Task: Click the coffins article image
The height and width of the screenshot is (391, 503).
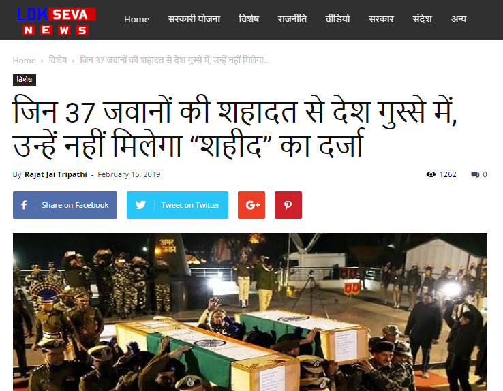Action: click(x=250, y=312)
